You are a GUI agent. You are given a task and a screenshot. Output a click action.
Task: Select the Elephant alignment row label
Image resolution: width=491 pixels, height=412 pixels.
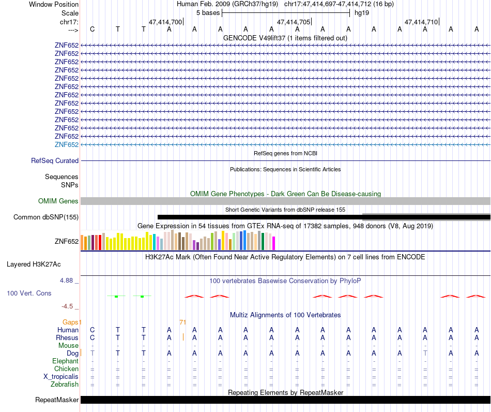[x=65, y=361]
